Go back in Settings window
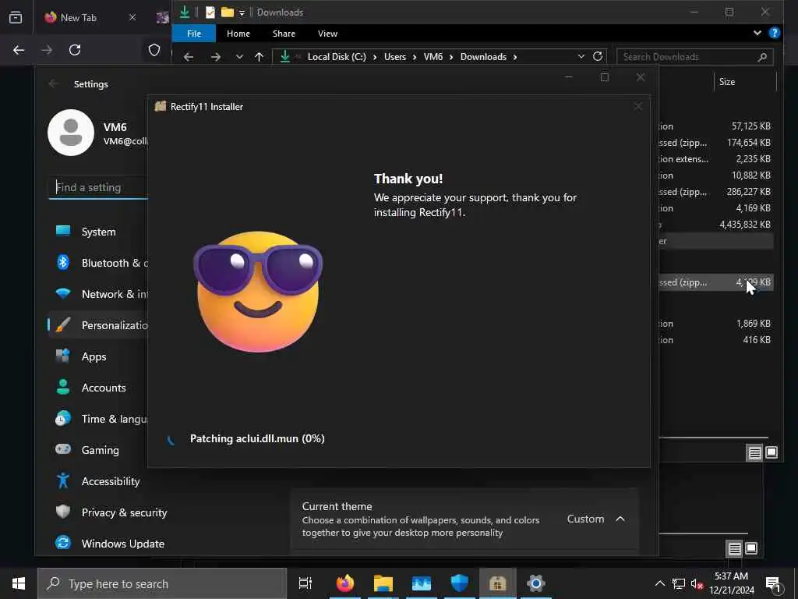 pos(54,84)
